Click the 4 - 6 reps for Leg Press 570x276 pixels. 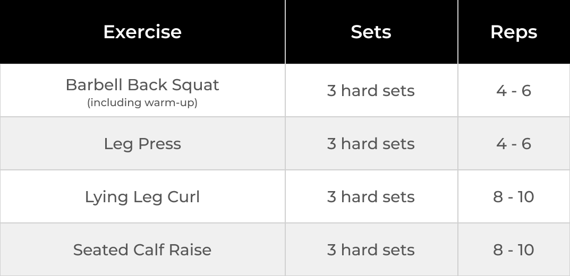coord(514,143)
